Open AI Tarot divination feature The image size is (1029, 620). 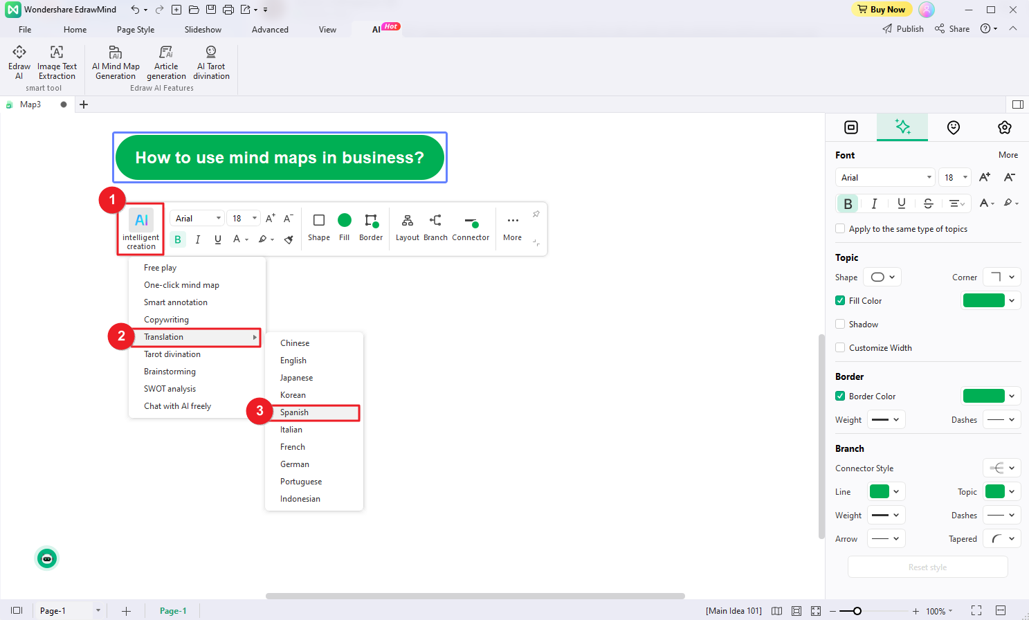(211, 62)
